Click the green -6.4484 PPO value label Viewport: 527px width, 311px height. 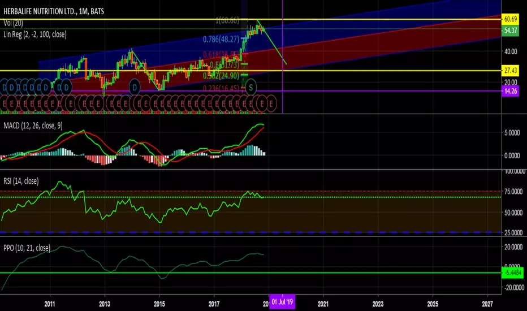pyautogui.click(x=512, y=273)
